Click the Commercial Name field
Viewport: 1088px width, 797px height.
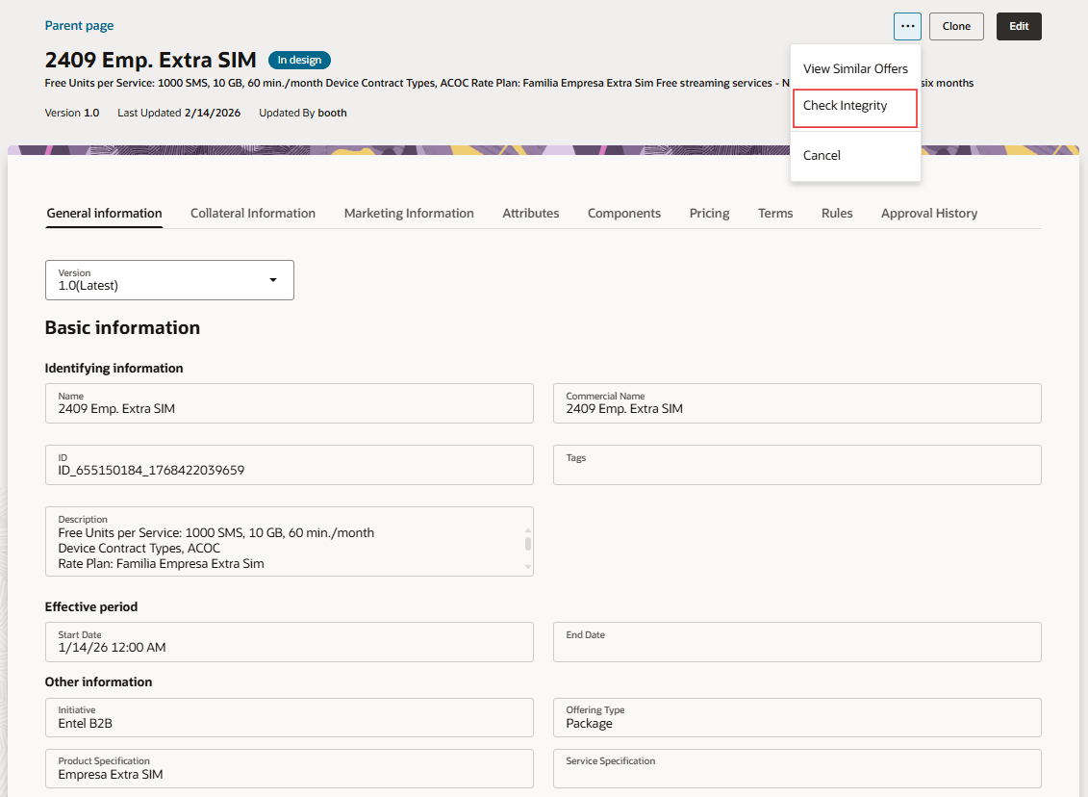click(x=797, y=403)
